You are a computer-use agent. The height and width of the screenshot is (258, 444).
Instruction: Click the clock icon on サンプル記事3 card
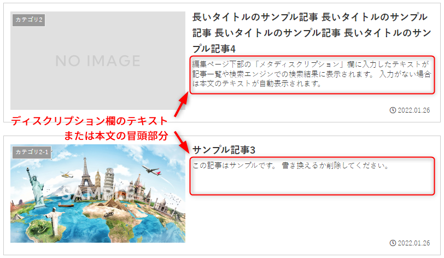[x=393, y=243]
